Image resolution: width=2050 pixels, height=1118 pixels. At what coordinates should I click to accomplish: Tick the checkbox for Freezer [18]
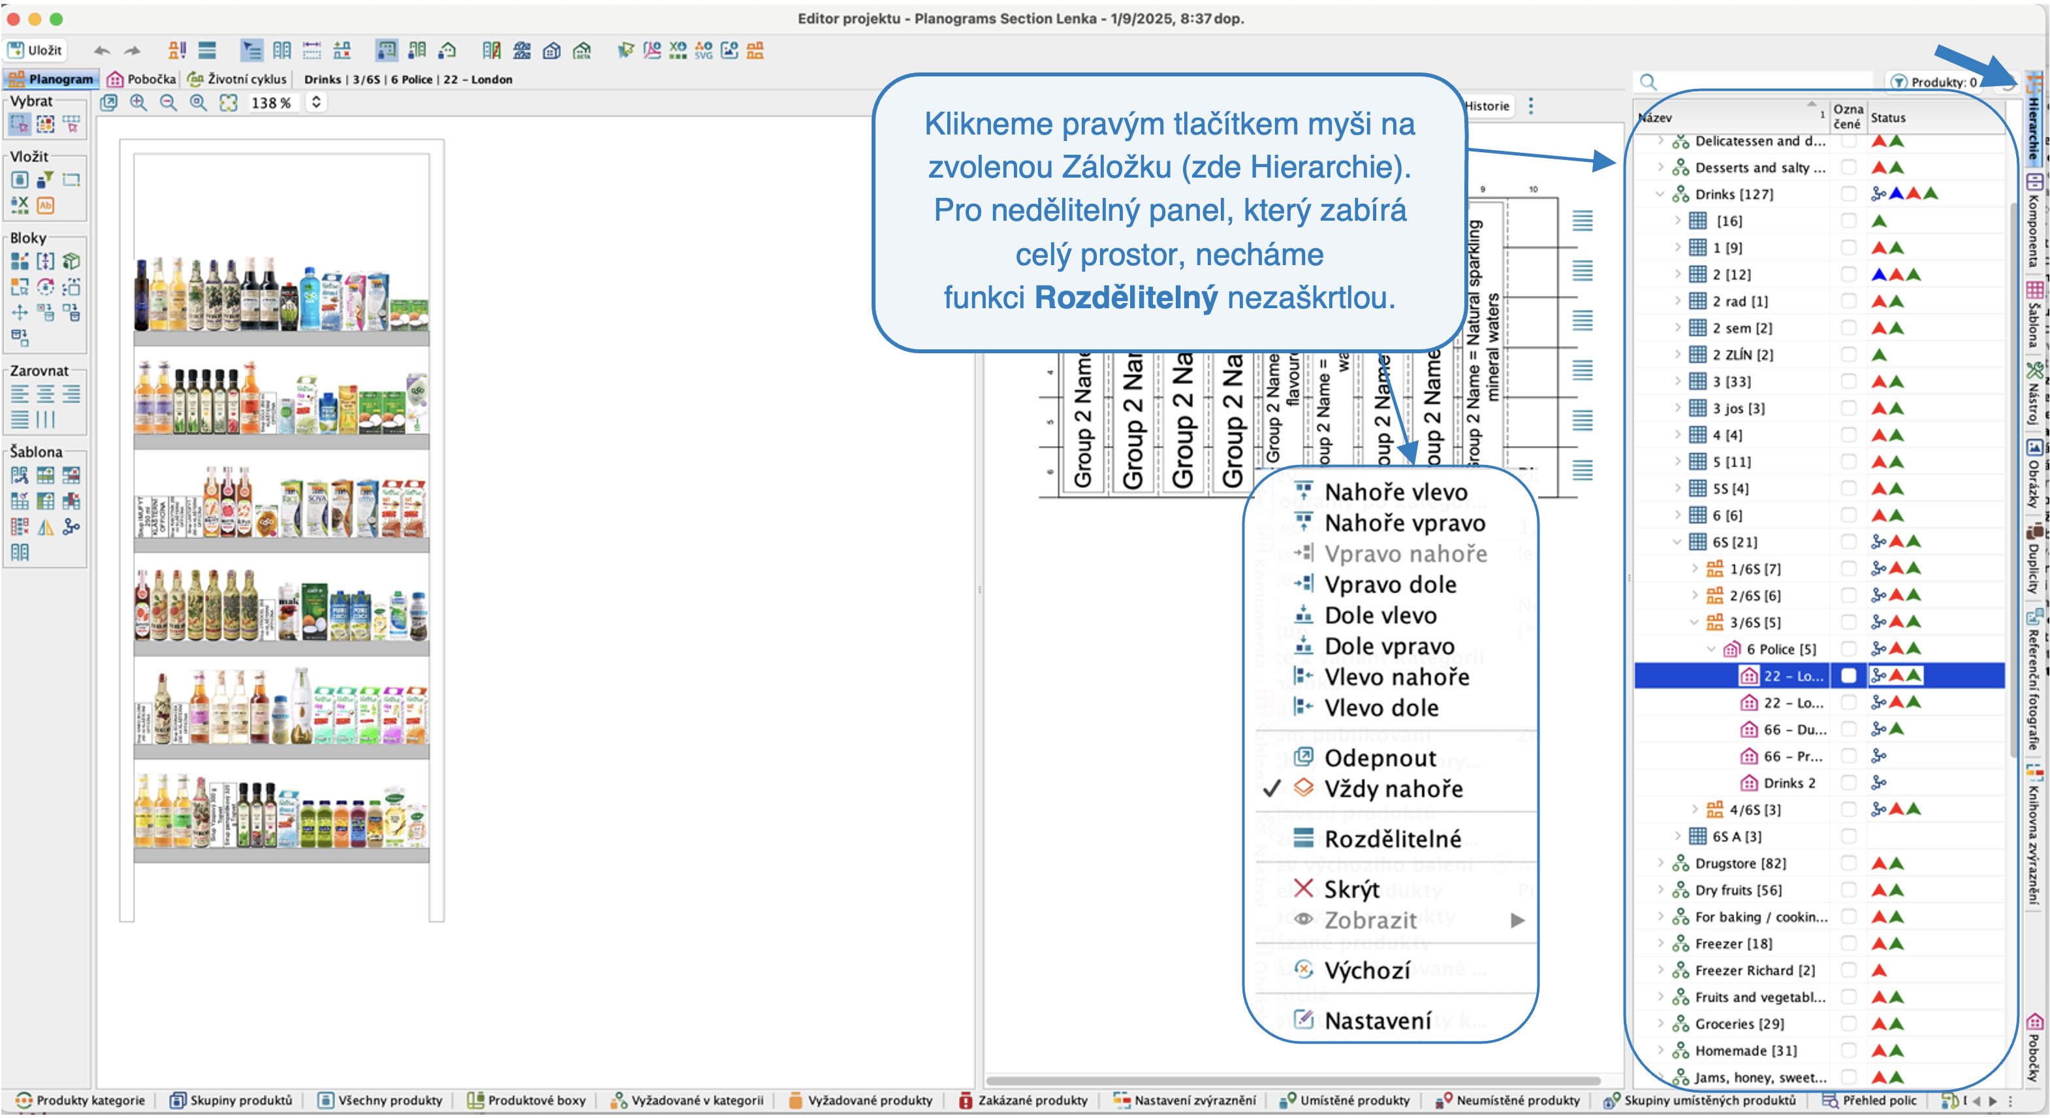pyautogui.click(x=1849, y=944)
